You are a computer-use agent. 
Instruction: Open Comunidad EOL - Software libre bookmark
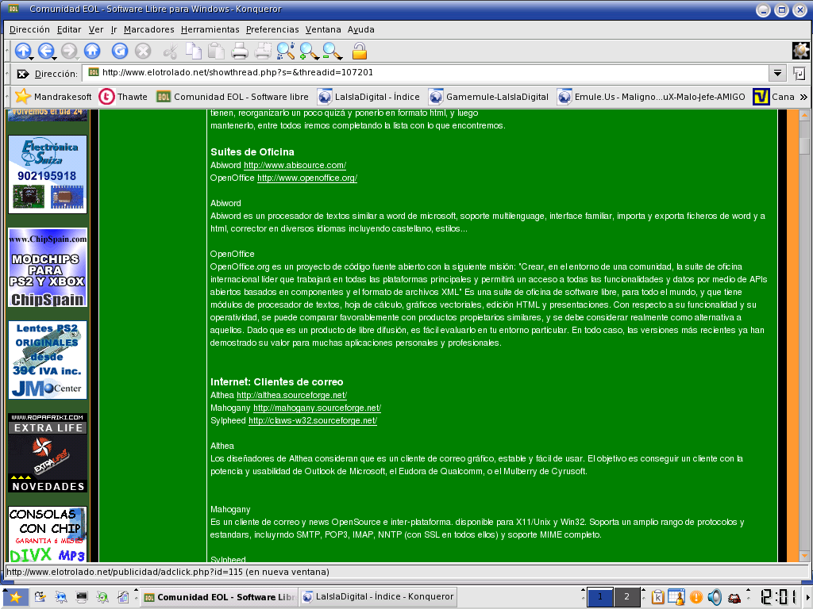(x=233, y=97)
